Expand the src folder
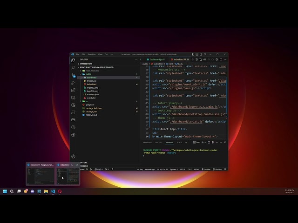This screenshot has width=298, height=223. tap(87, 101)
